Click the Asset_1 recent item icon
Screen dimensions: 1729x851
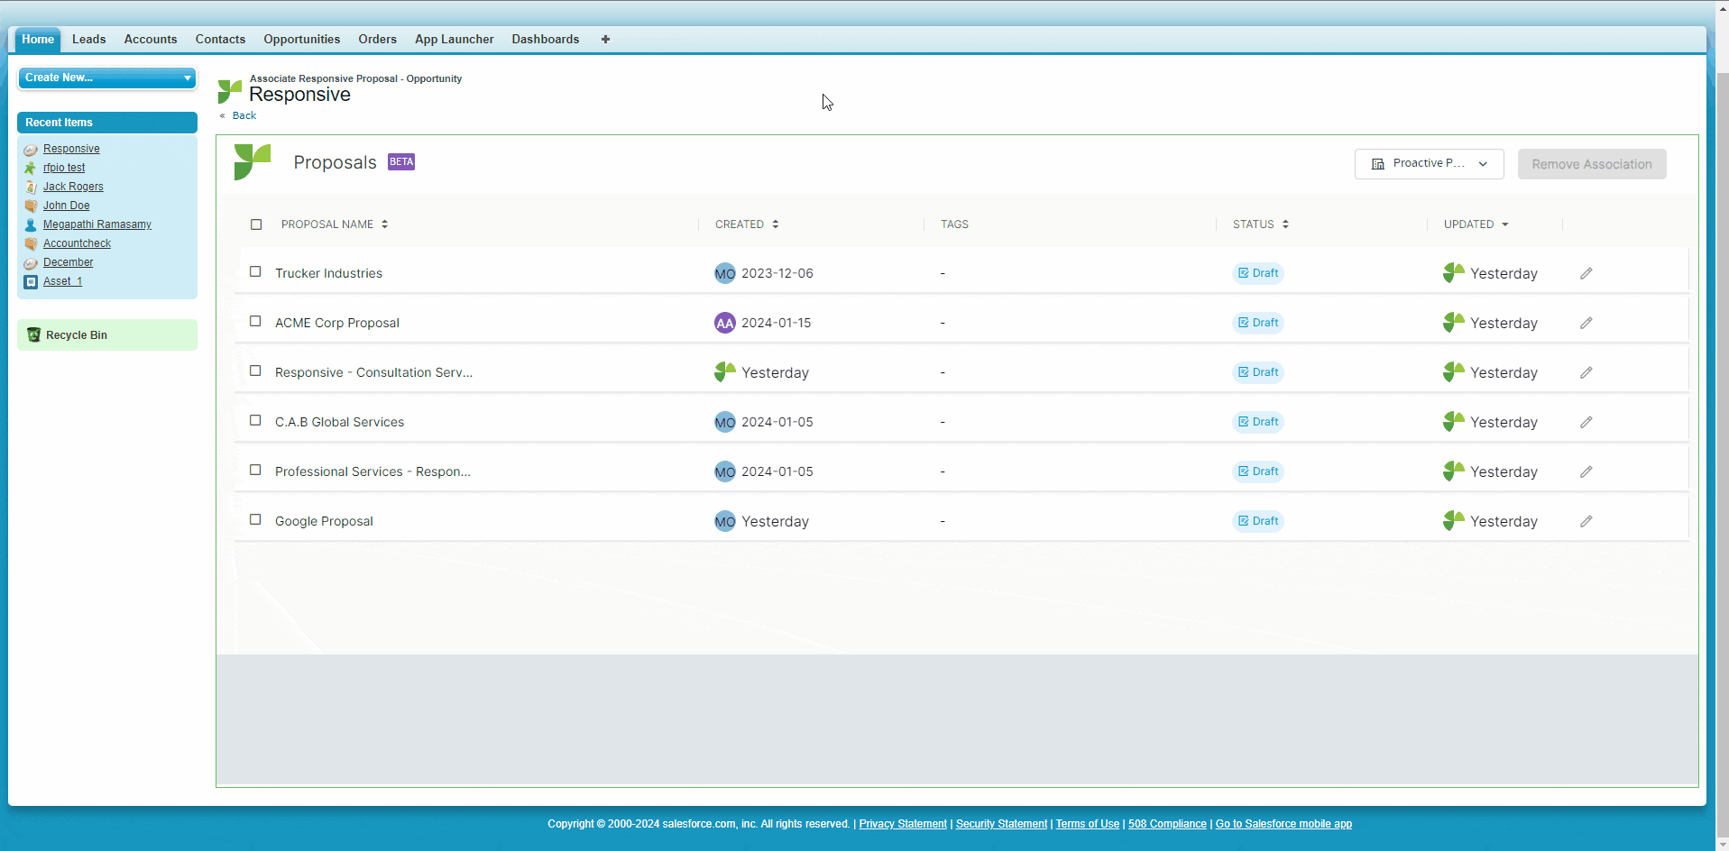pos(31,281)
